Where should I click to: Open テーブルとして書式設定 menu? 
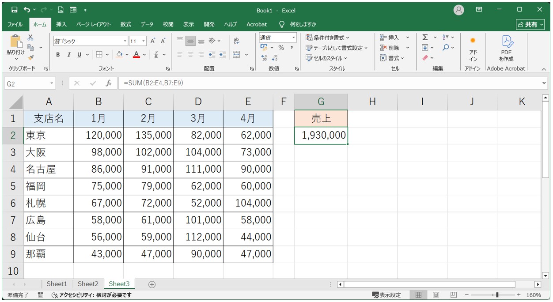(x=337, y=48)
